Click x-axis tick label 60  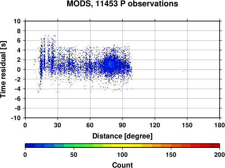pyautogui.click(x=90, y=125)
